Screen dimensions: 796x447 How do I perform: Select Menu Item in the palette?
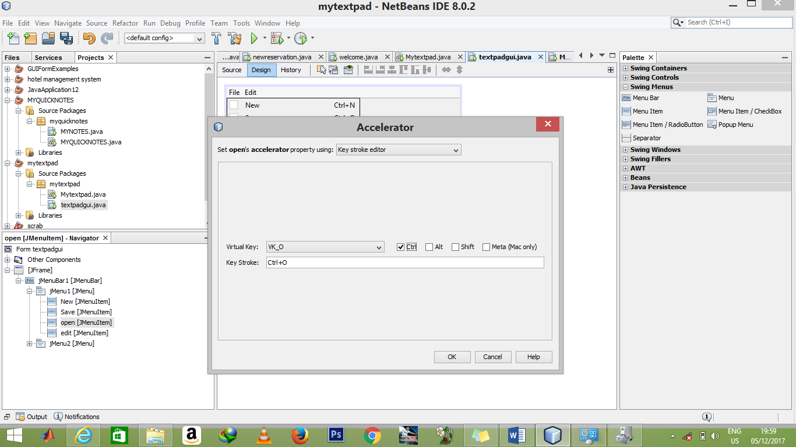click(x=642, y=111)
